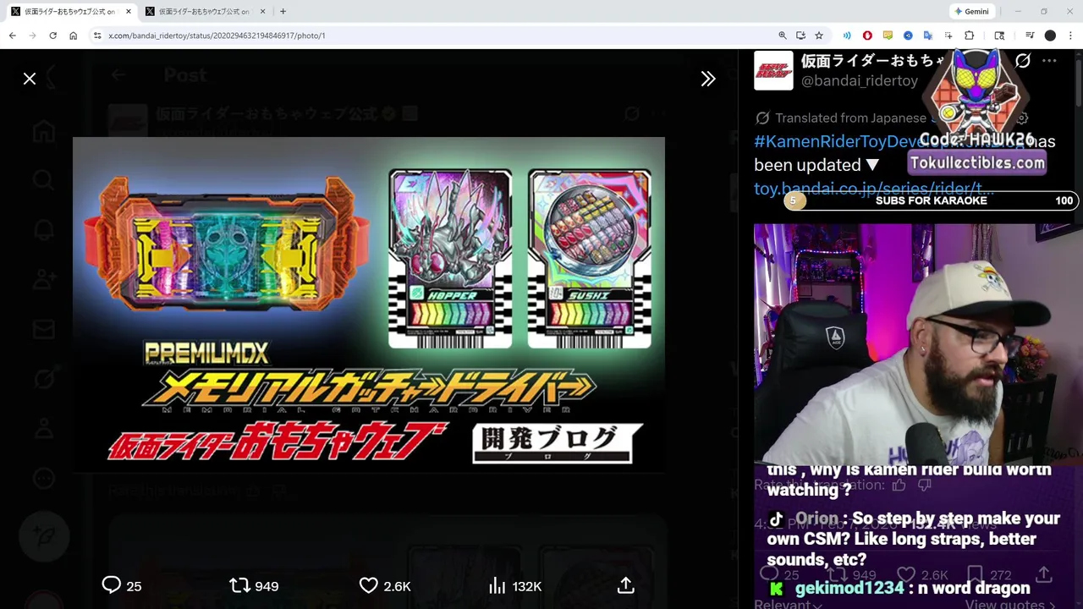The width and height of the screenshot is (1083, 609).
Task: Go to next photo with double-arrow icon
Action: click(x=708, y=79)
